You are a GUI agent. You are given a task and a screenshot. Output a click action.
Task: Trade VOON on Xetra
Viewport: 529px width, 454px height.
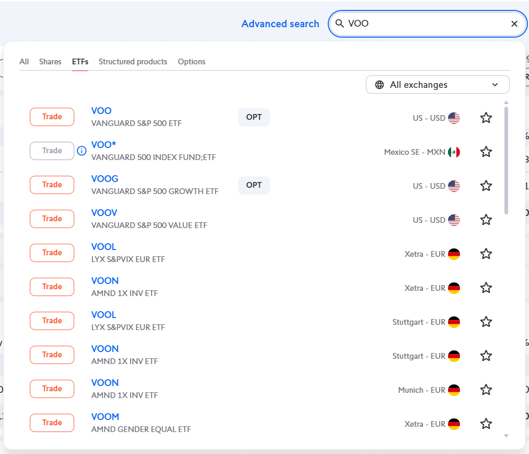pyautogui.click(x=52, y=287)
